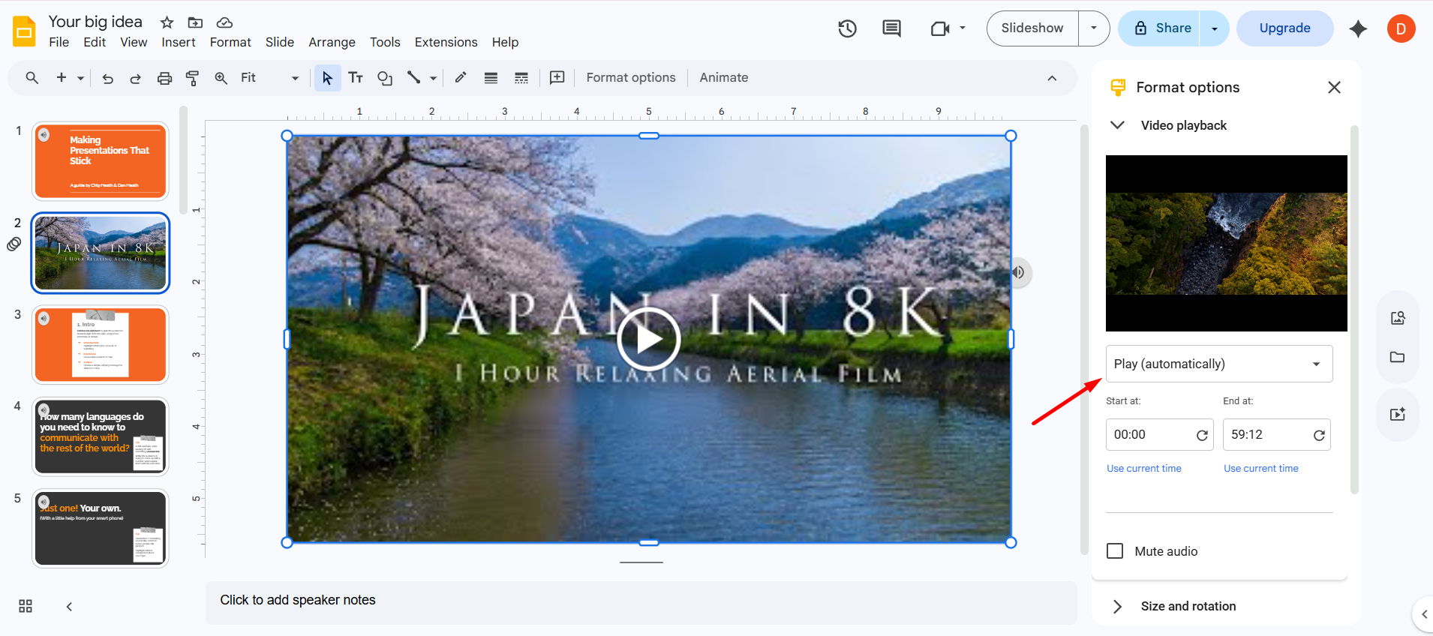Add a comment from toolbar
1433x636 pixels.
point(557,78)
